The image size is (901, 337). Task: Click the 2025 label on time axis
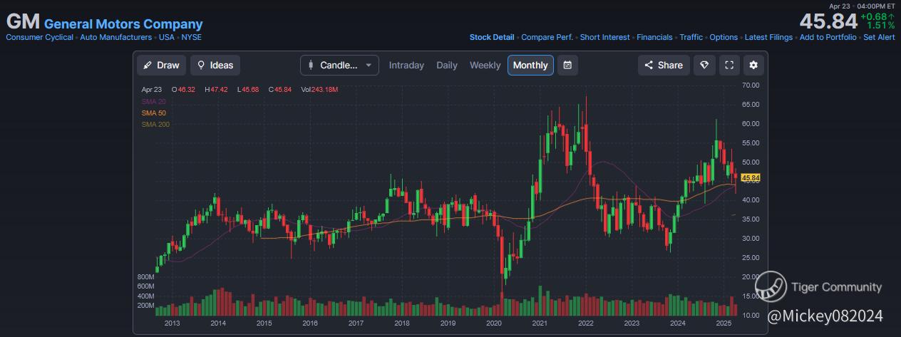[x=724, y=323]
